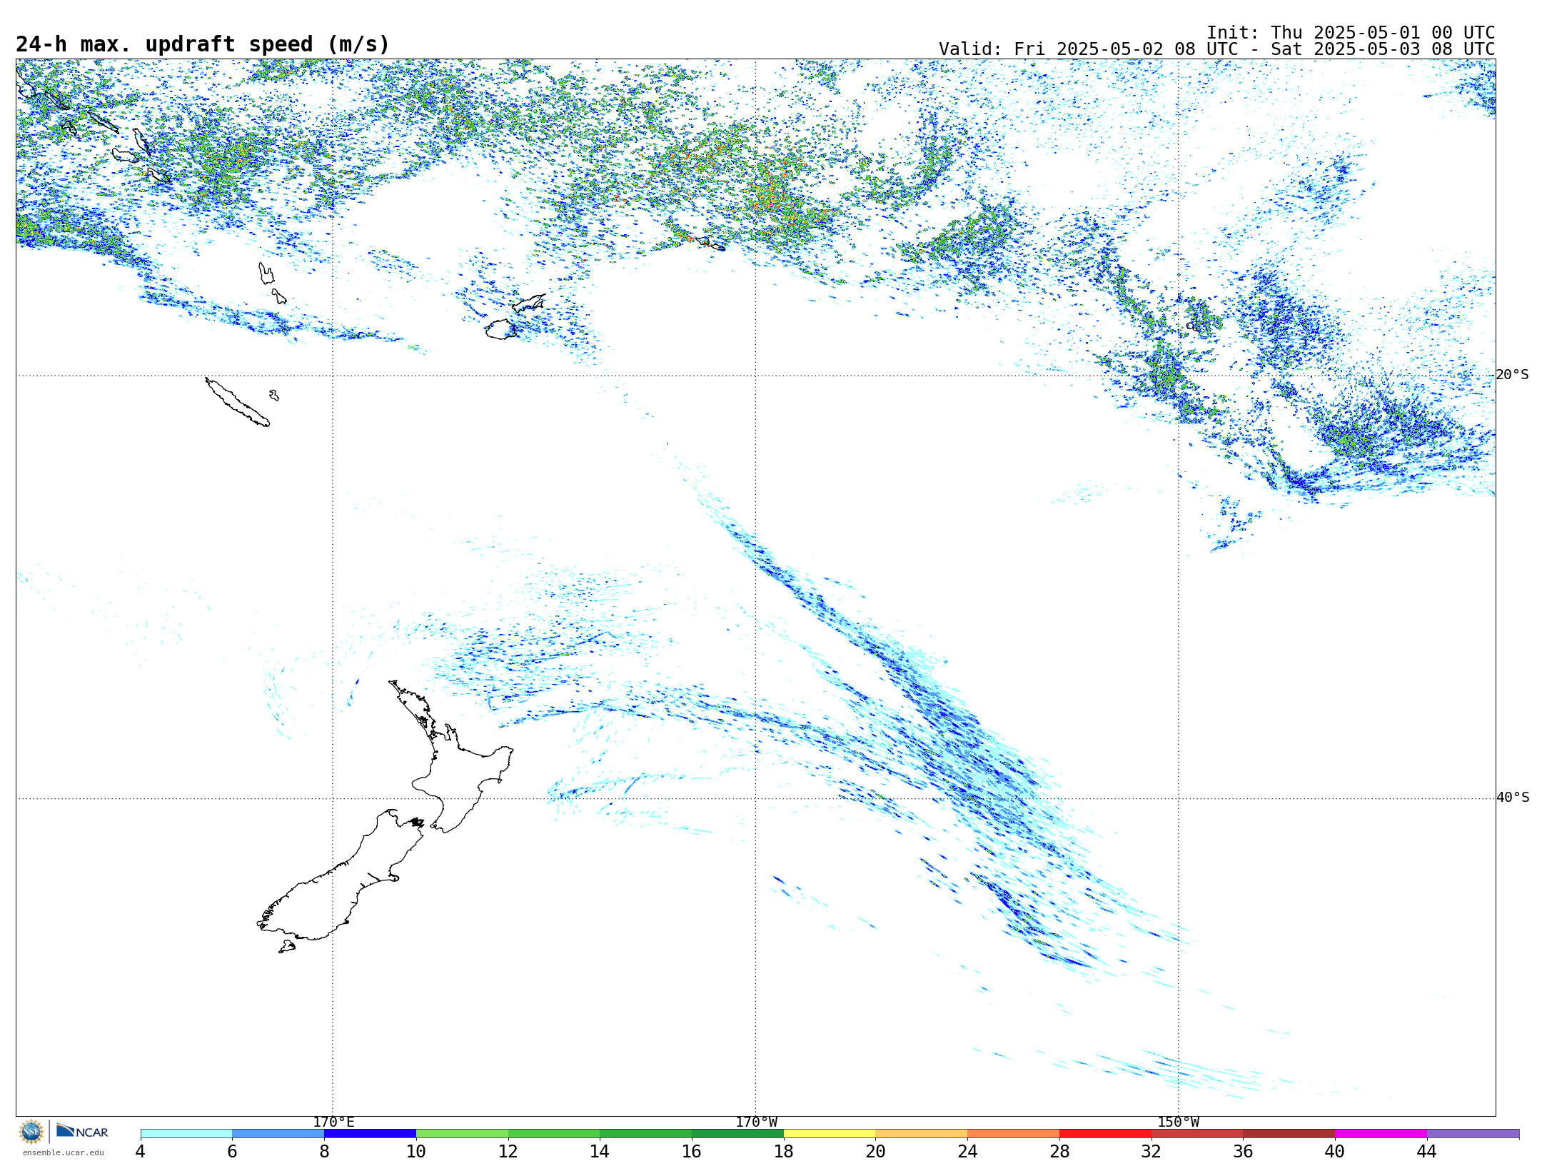1542x1161 pixels.
Task: Pick the magenta 40–44 swatch
Action: [x=1381, y=1134]
